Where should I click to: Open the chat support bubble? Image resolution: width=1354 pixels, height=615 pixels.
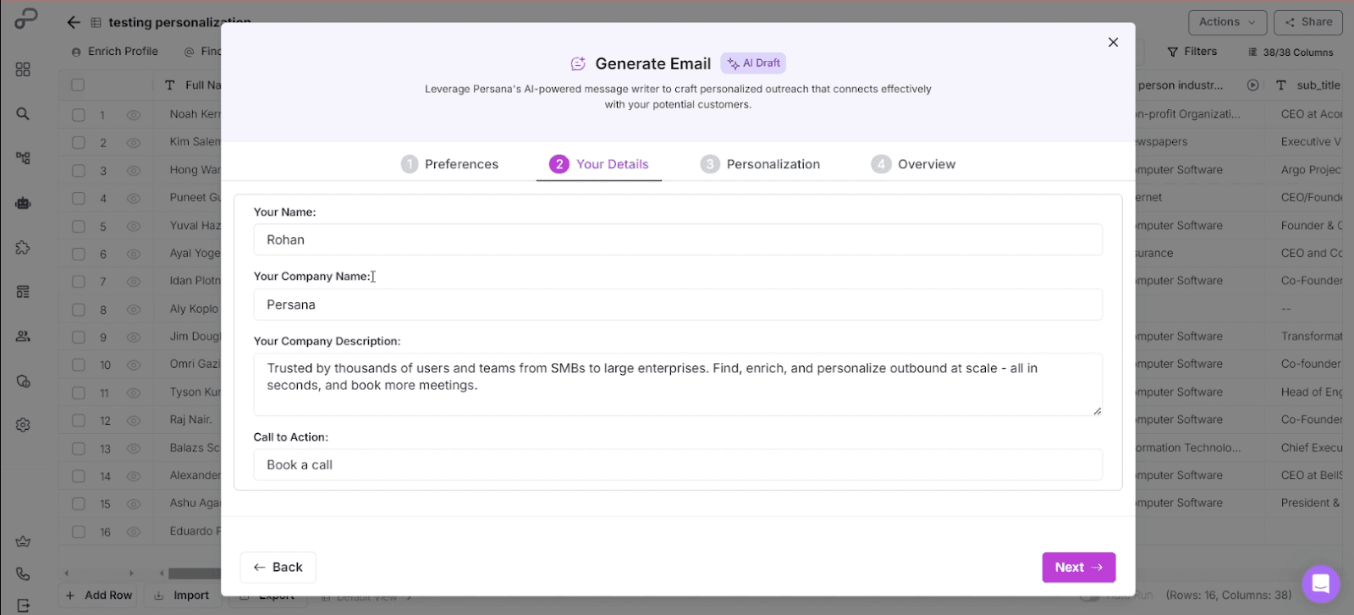1320,584
